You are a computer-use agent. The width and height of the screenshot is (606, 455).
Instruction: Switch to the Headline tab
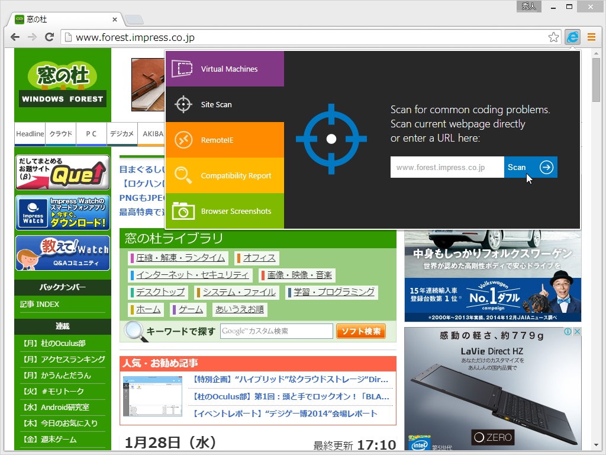(30, 134)
